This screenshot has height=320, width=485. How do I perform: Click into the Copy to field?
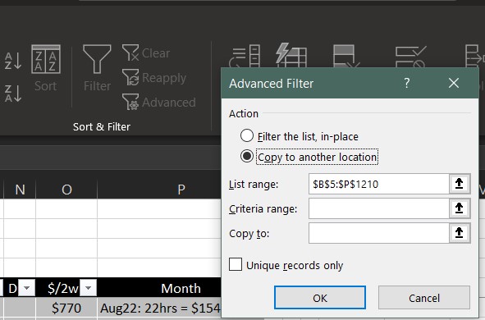coord(378,233)
